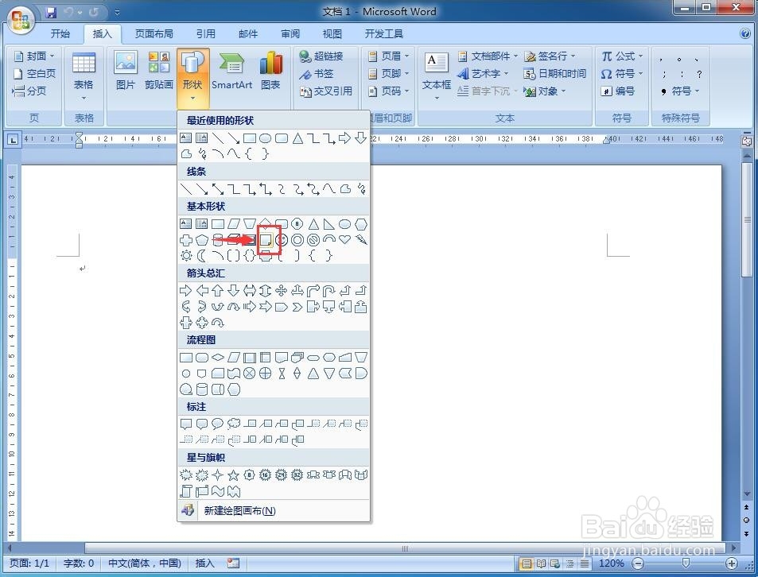Select the 4-point star shape
The image size is (758, 577).
coord(218,475)
